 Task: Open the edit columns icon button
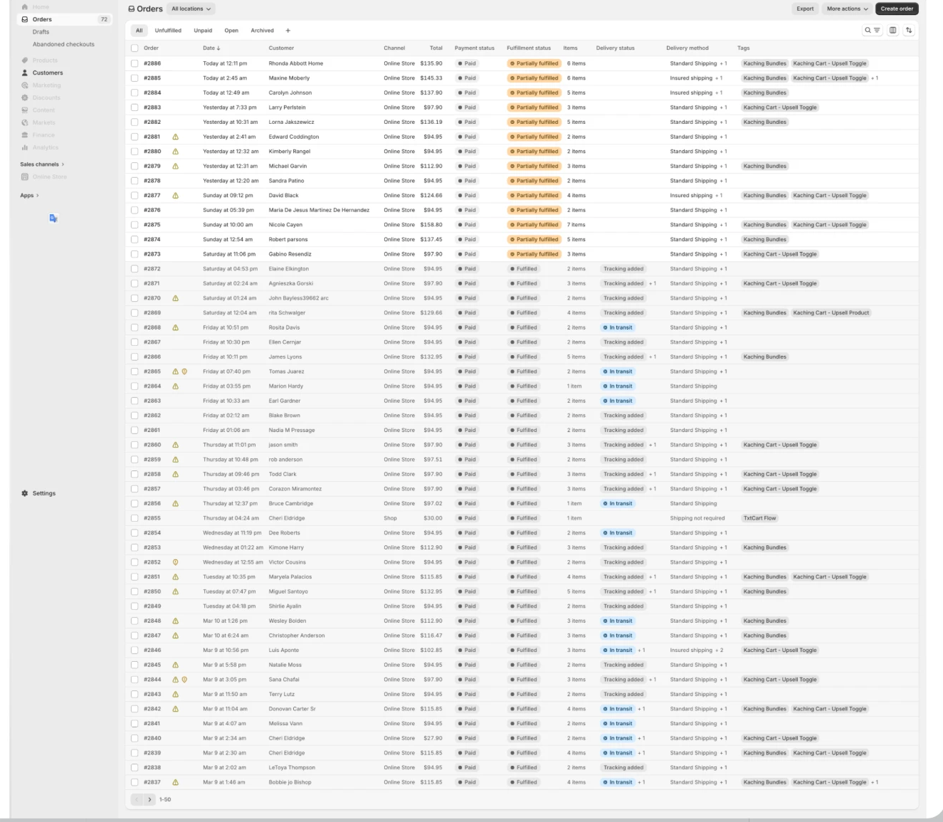pyautogui.click(x=893, y=31)
